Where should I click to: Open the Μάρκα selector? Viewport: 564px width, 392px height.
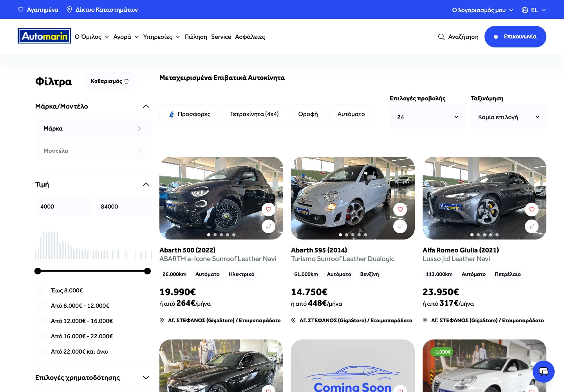93,129
